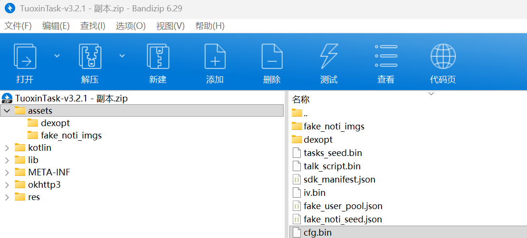Viewport: 527px width, 238px height.
Task: Select the res folder in tree
Action: [x=34, y=197]
